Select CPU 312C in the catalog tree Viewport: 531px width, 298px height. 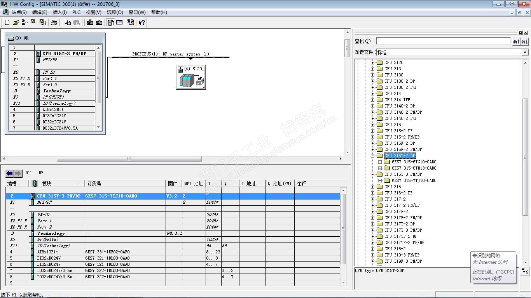pyautogui.click(x=394, y=62)
